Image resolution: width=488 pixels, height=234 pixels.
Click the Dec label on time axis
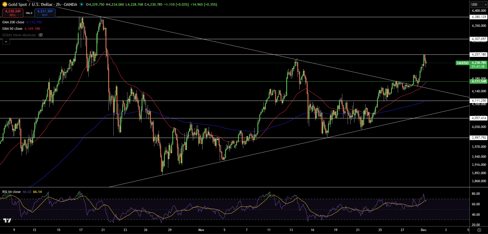(x=423, y=230)
